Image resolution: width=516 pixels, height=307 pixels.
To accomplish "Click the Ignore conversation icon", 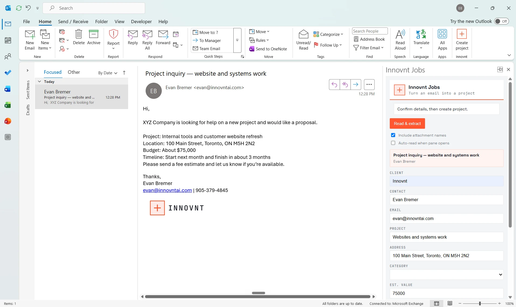I will coord(62,32).
